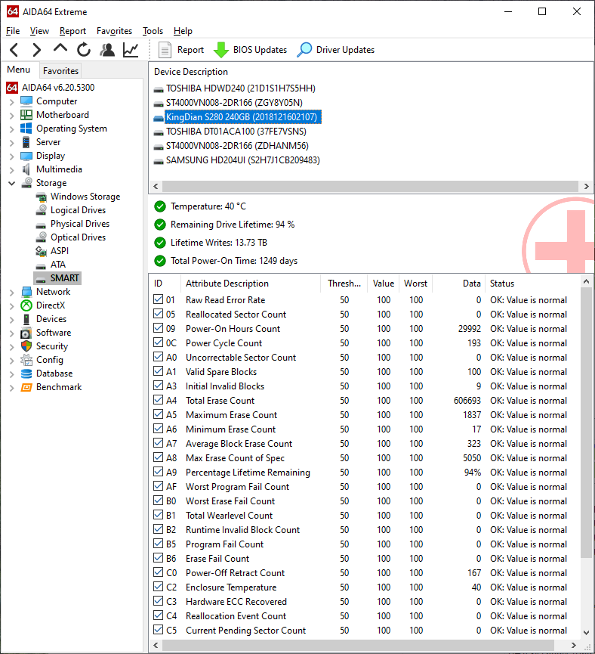Image resolution: width=595 pixels, height=654 pixels.
Task: Click the device list horizontal scrollbar track
Action: 371,186
